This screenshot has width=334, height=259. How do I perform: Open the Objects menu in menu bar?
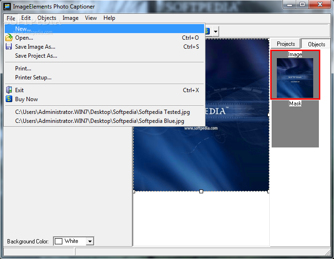coord(47,18)
